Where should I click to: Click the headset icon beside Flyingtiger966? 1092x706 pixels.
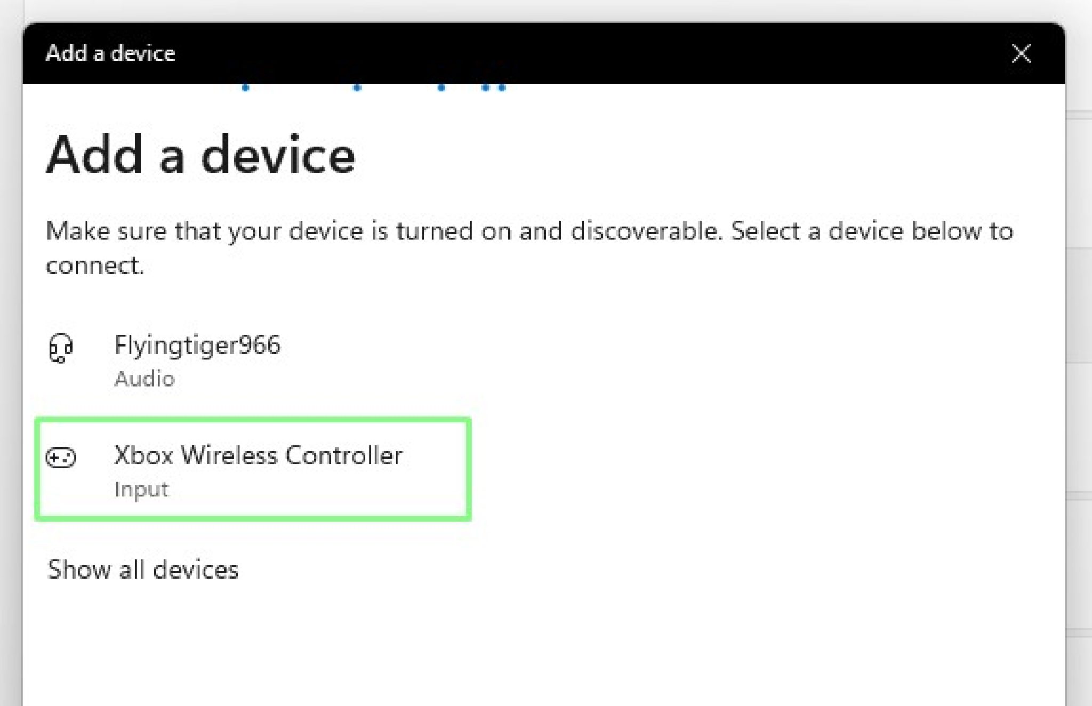(60, 348)
